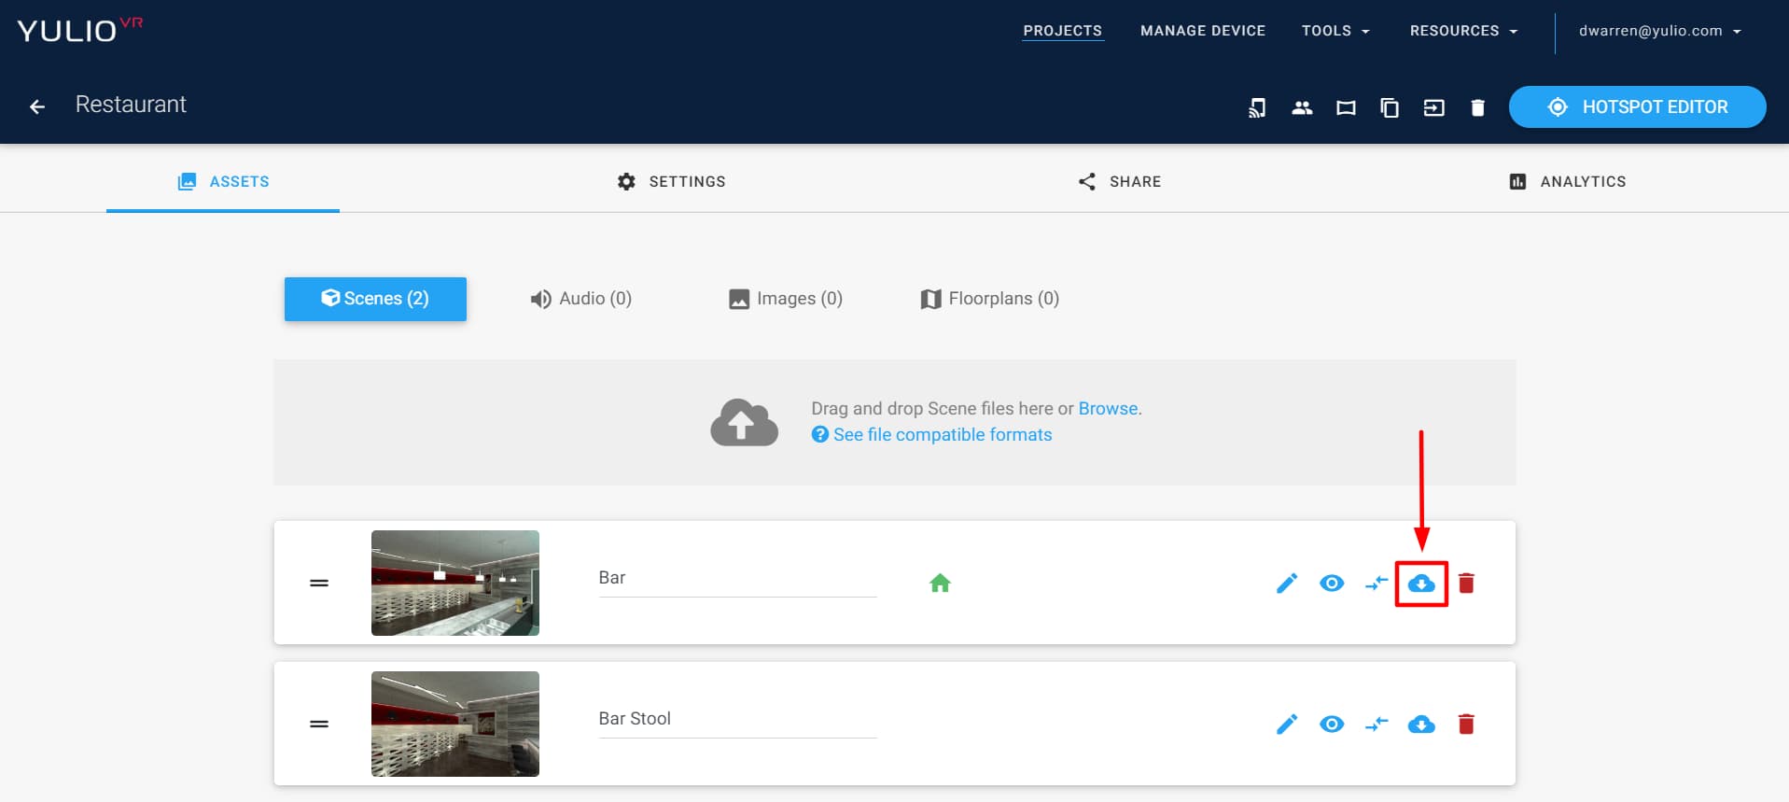Open the collaborators people icon

1302,107
